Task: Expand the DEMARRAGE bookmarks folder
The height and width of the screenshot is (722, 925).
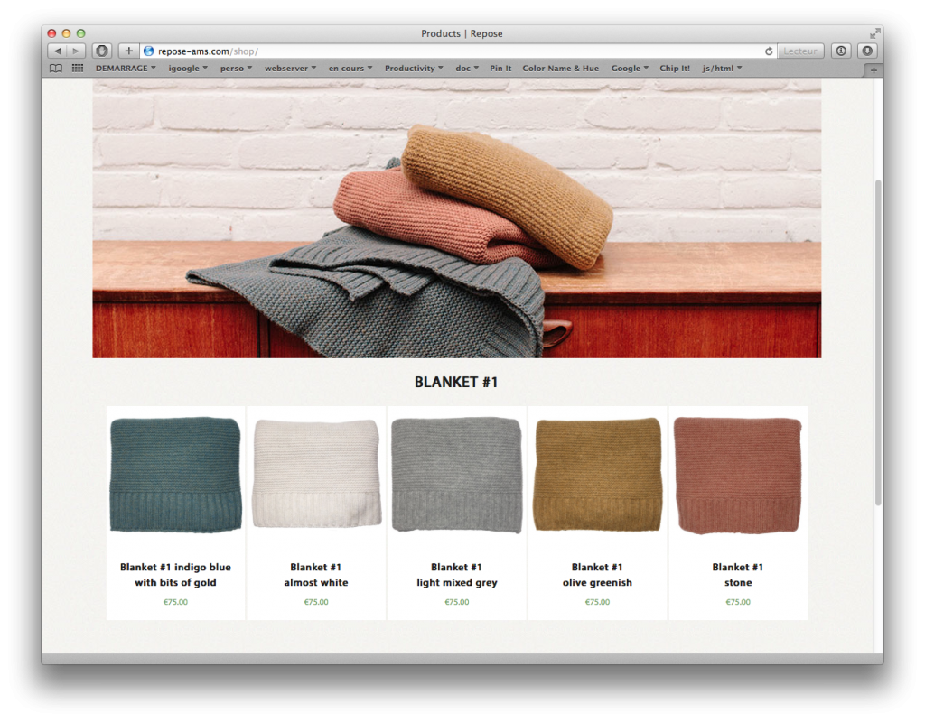Action: (126, 69)
